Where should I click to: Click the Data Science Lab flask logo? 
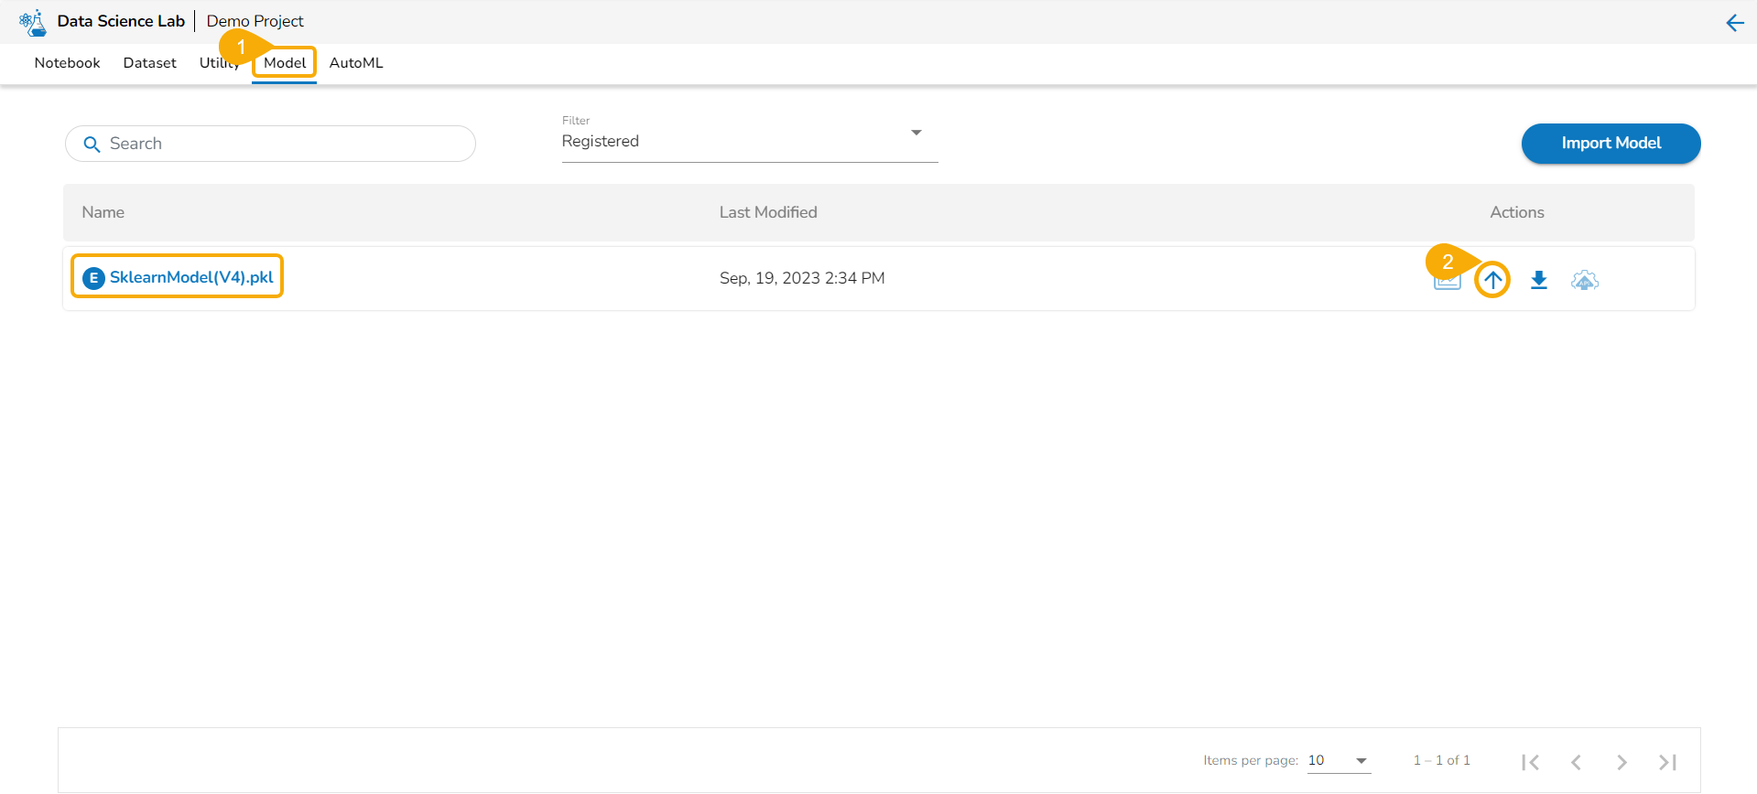[x=33, y=22]
